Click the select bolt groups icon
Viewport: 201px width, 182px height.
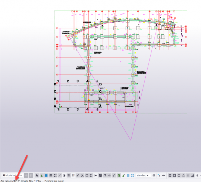click(91, 175)
